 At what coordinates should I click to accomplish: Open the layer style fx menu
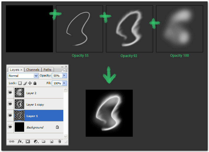20,141
